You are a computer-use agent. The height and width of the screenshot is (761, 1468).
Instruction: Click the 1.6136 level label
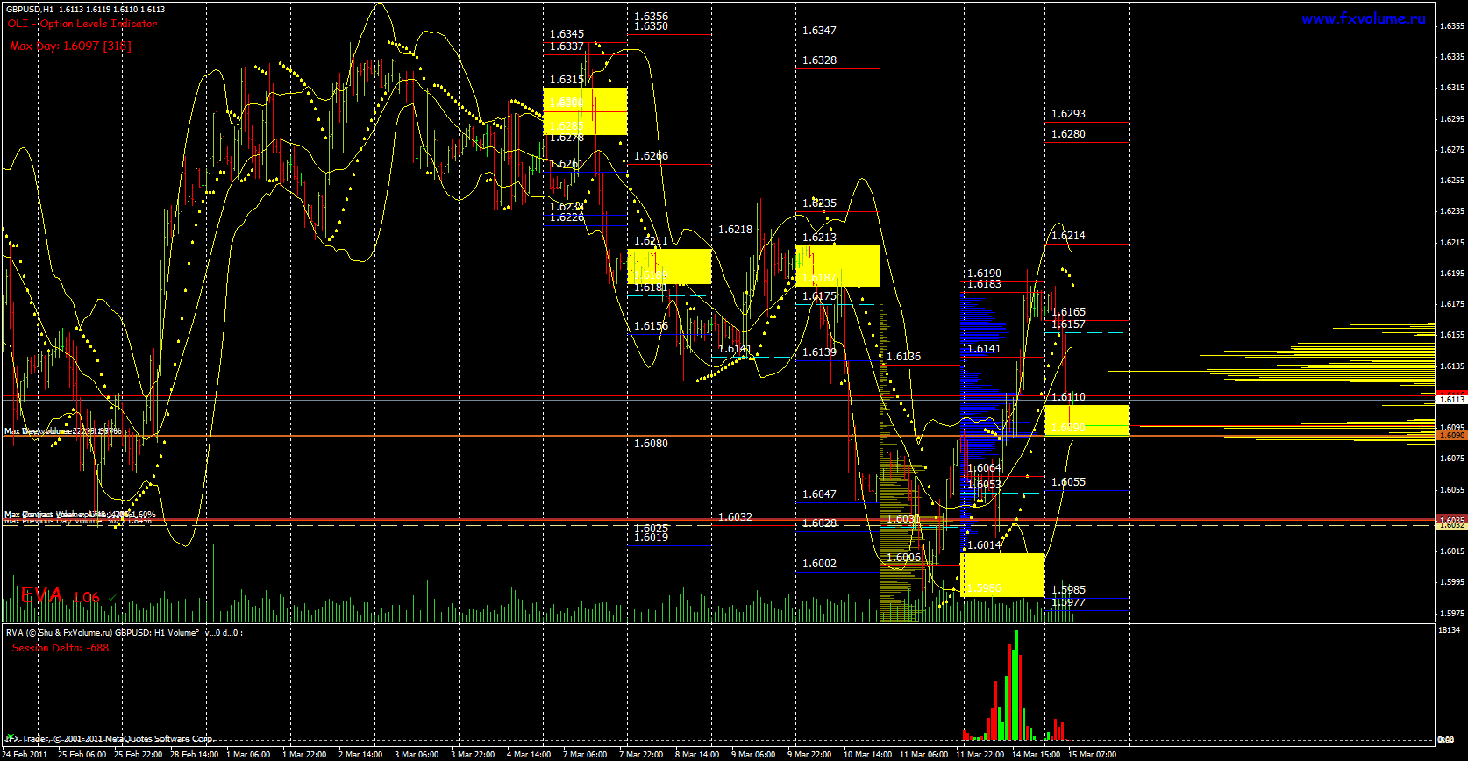[x=903, y=357]
